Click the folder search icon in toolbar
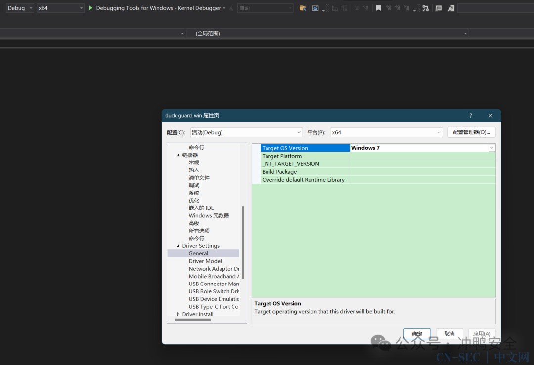This screenshot has width=534, height=365. point(303,8)
